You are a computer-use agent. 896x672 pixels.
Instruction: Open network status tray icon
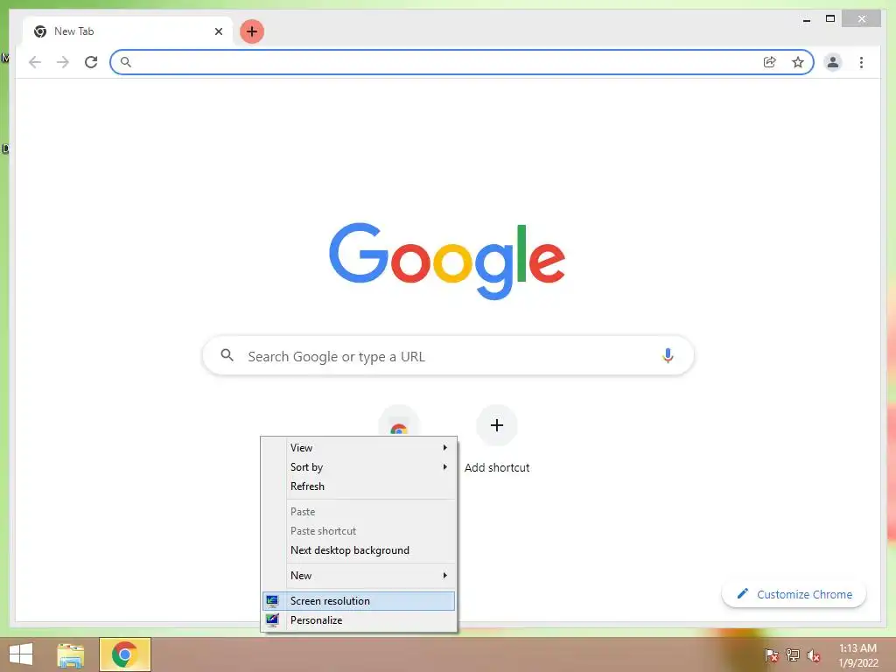[x=793, y=655]
